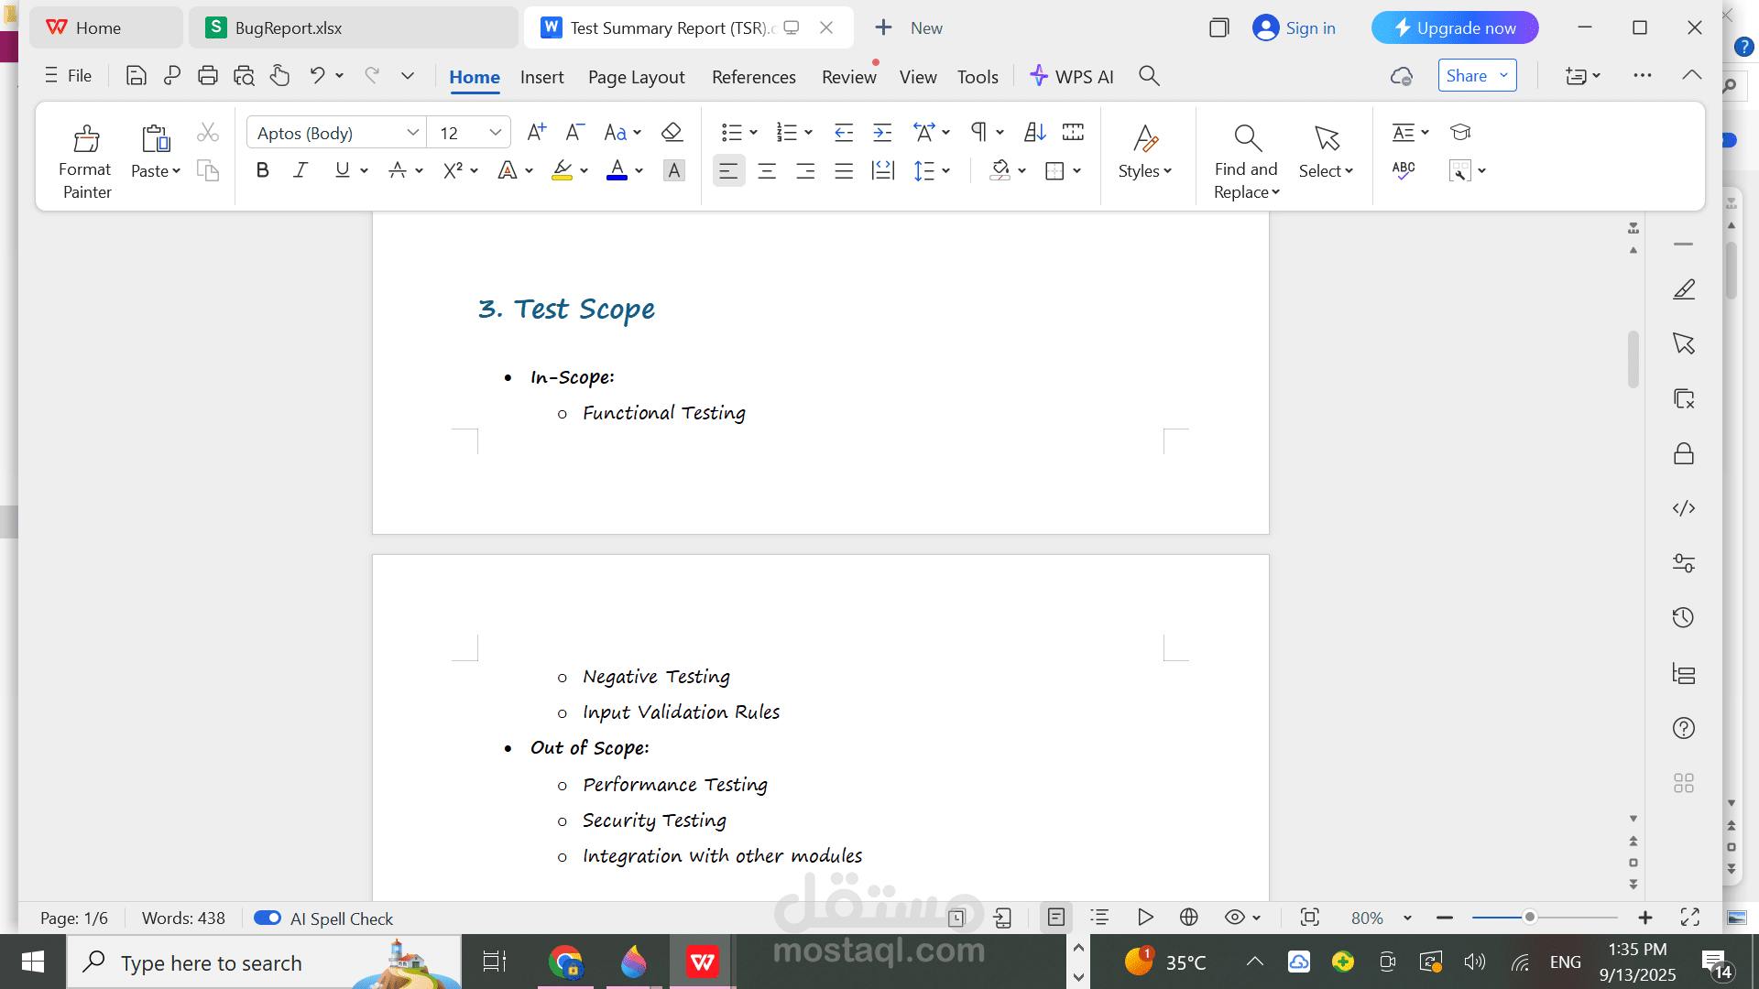The image size is (1759, 989).
Task: Click the Clear Formatting eraser icon
Action: tap(672, 133)
